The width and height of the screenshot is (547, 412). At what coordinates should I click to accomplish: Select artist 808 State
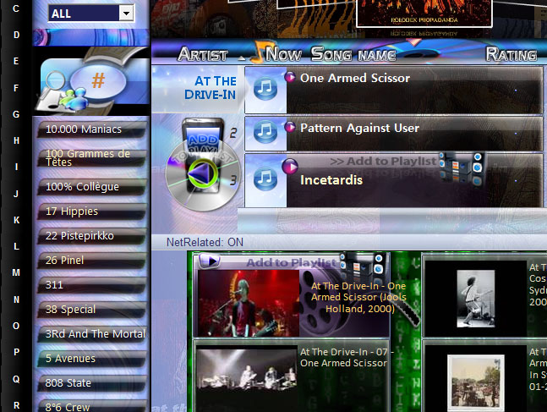pyautogui.click(x=92, y=383)
